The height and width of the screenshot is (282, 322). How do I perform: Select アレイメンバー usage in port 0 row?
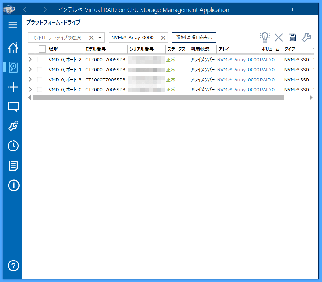coord(202,90)
